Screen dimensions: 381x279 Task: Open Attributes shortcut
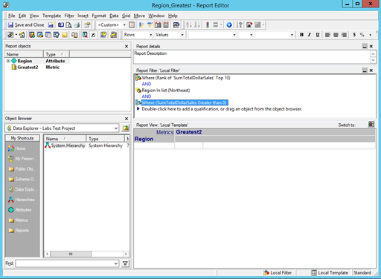coord(20,210)
